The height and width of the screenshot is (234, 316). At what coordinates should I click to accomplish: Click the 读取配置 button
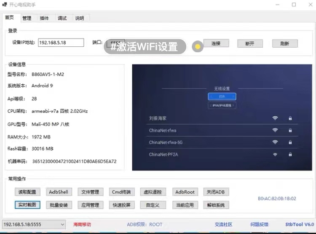pyautogui.click(x=27, y=192)
